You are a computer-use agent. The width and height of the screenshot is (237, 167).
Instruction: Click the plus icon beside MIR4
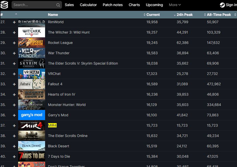(14, 125)
